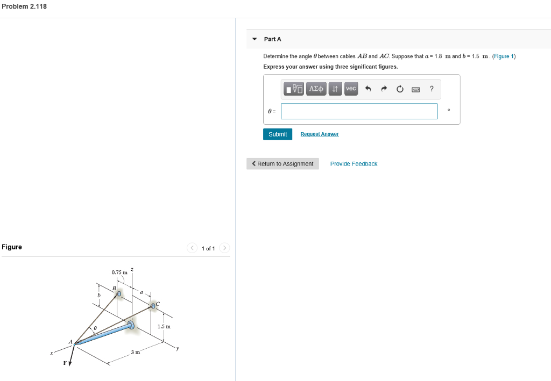Return to Assignment

(283, 164)
